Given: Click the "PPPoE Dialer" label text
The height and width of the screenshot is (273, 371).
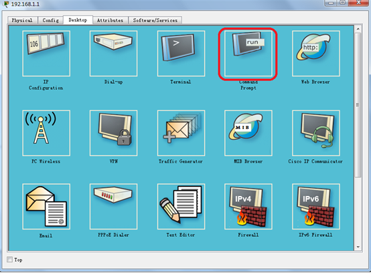Looking at the screenshot, I should (114, 235).
